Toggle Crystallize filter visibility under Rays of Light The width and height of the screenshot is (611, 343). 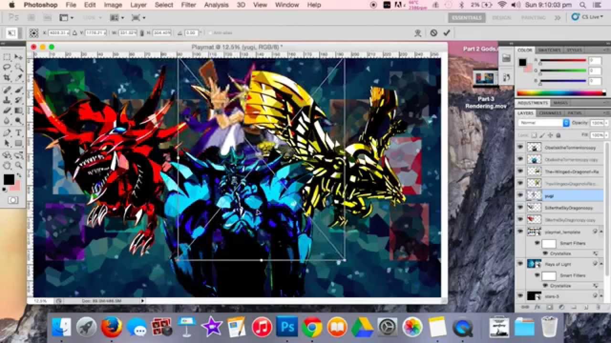pos(545,285)
